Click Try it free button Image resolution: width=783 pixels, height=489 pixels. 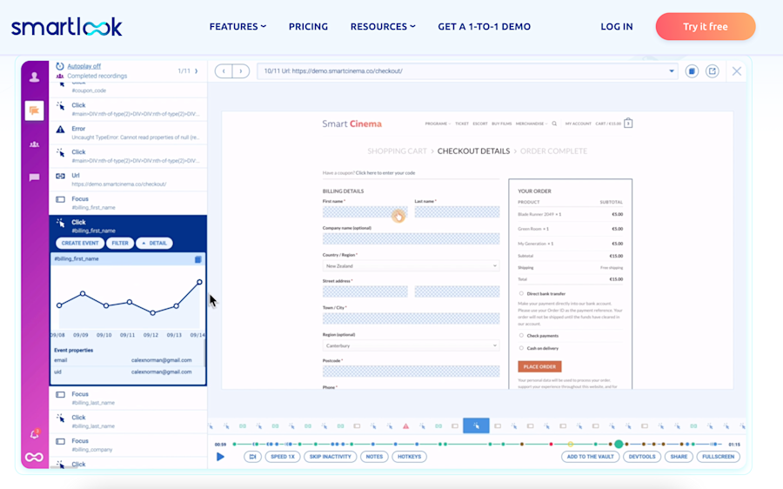pos(705,26)
